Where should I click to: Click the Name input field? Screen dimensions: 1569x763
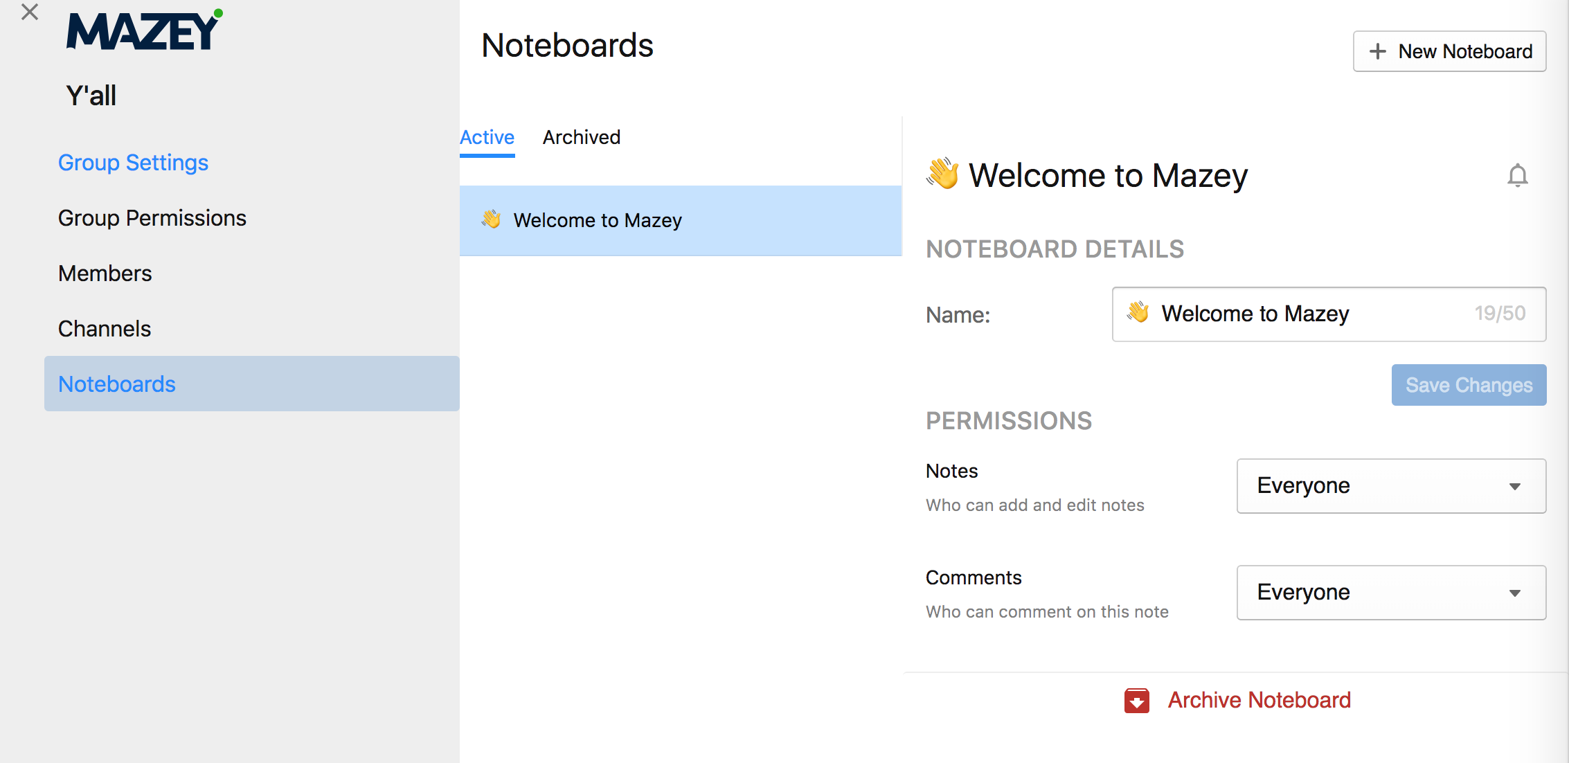[1329, 314]
